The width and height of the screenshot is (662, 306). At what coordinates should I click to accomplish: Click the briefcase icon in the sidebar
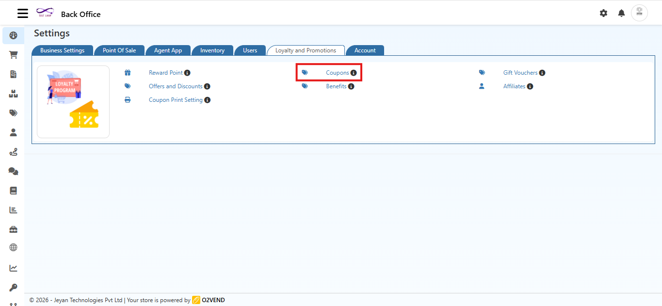13,229
